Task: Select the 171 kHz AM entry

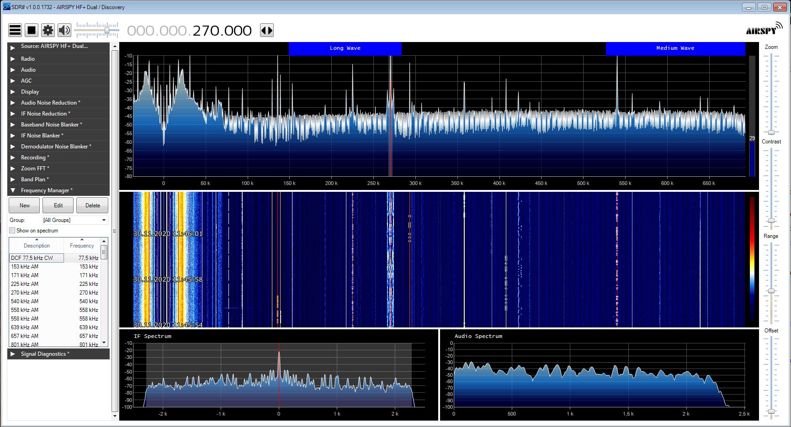Action: coord(54,275)
